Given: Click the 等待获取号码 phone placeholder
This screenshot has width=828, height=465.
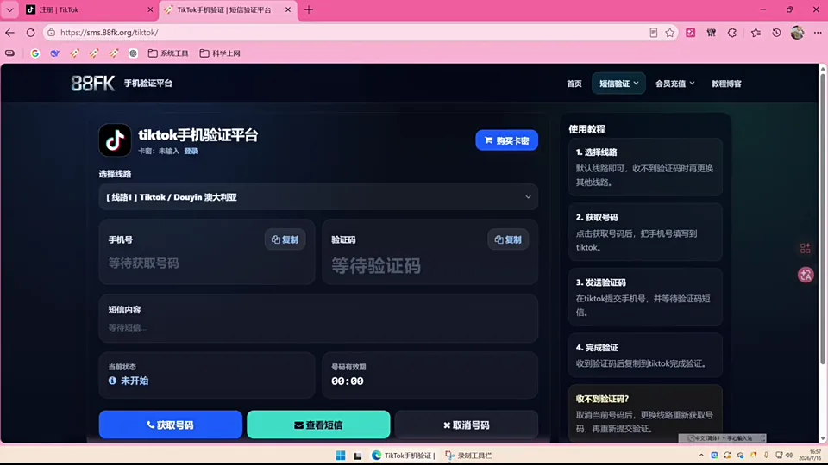Looking at the screenshot, I should tap(144, 263).
